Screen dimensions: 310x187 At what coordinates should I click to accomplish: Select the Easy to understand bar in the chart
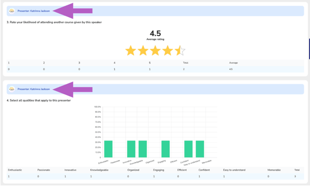click(200, 149)
